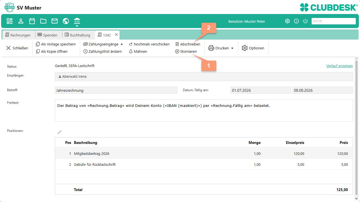Click Abschreiben button

[x=188, y=44]
